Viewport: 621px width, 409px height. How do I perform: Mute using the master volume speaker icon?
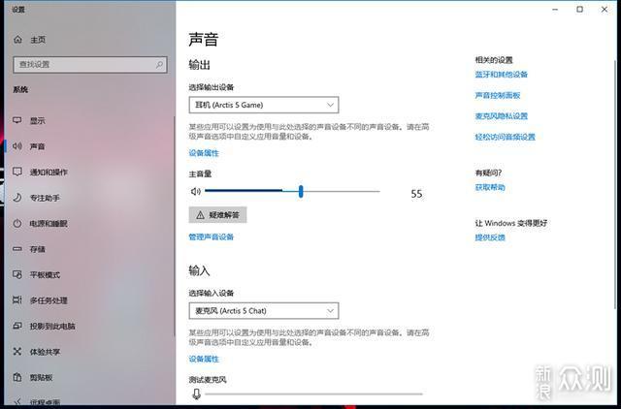(195, 192)
